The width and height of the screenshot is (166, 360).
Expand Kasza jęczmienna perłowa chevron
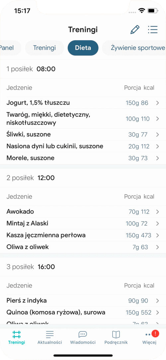[x=157, y=235]
